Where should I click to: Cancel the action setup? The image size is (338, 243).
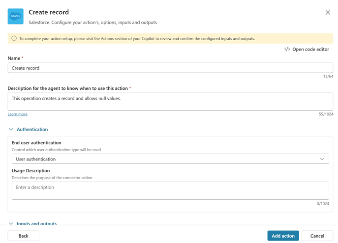[317, 236]
